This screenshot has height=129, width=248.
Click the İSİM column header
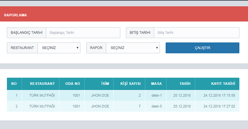(x=99, y=84)
